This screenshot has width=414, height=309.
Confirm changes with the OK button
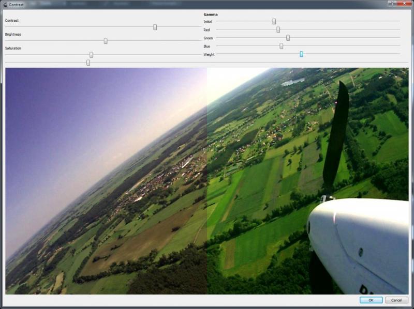coord(371,300)
